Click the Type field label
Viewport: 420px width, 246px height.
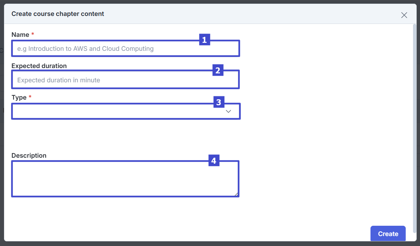pyautogui.click(x=19, y=97)
